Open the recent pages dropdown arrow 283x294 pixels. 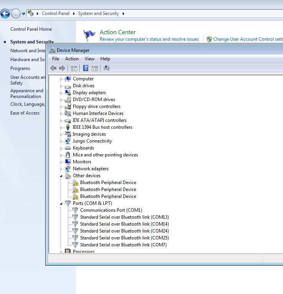pyautogui.click(x=23, y=14)
